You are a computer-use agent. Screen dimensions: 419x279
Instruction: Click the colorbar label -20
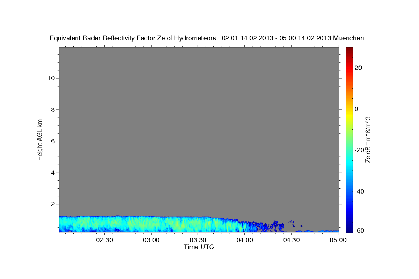[359, 150]
